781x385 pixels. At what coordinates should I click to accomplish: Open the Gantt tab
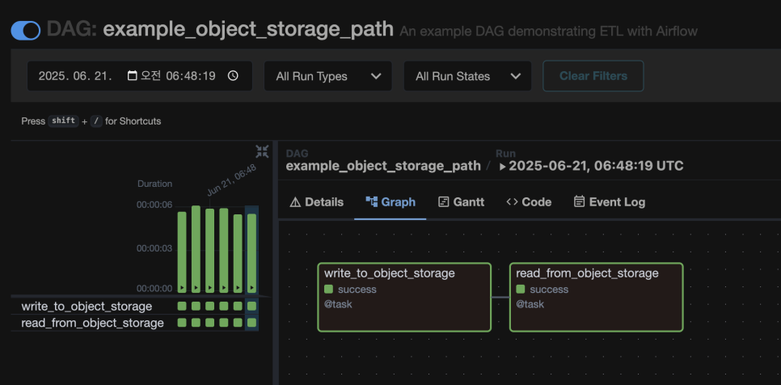[x=461, y=201]
